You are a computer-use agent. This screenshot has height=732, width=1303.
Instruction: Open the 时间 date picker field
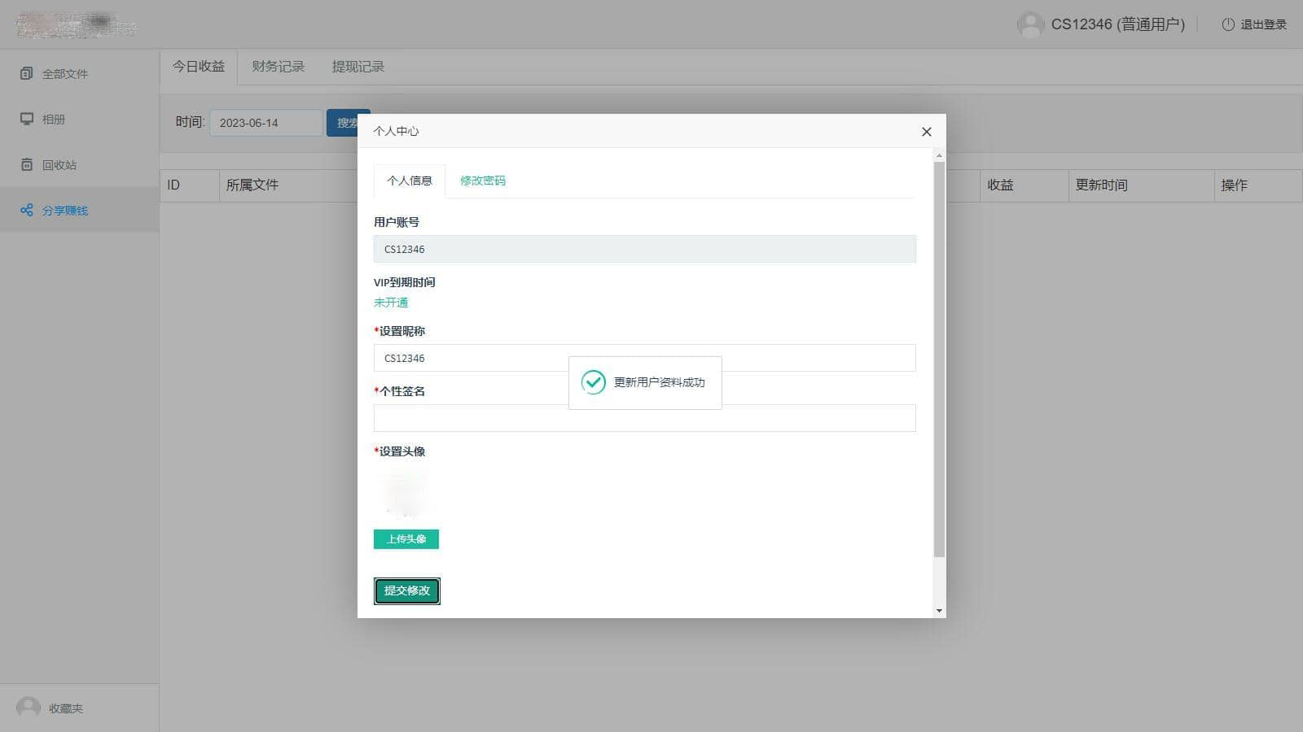pyautogui.click(x=266, y=123)
